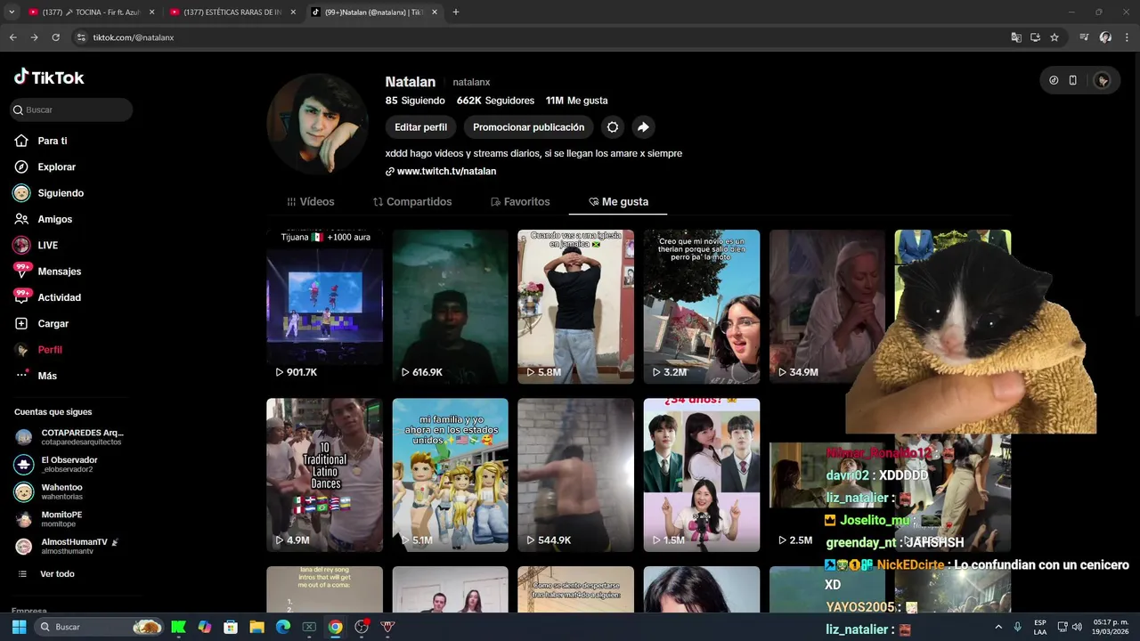Open Chrome tab search dropdown
The image size is (1140, 641).
coord(12,12)
